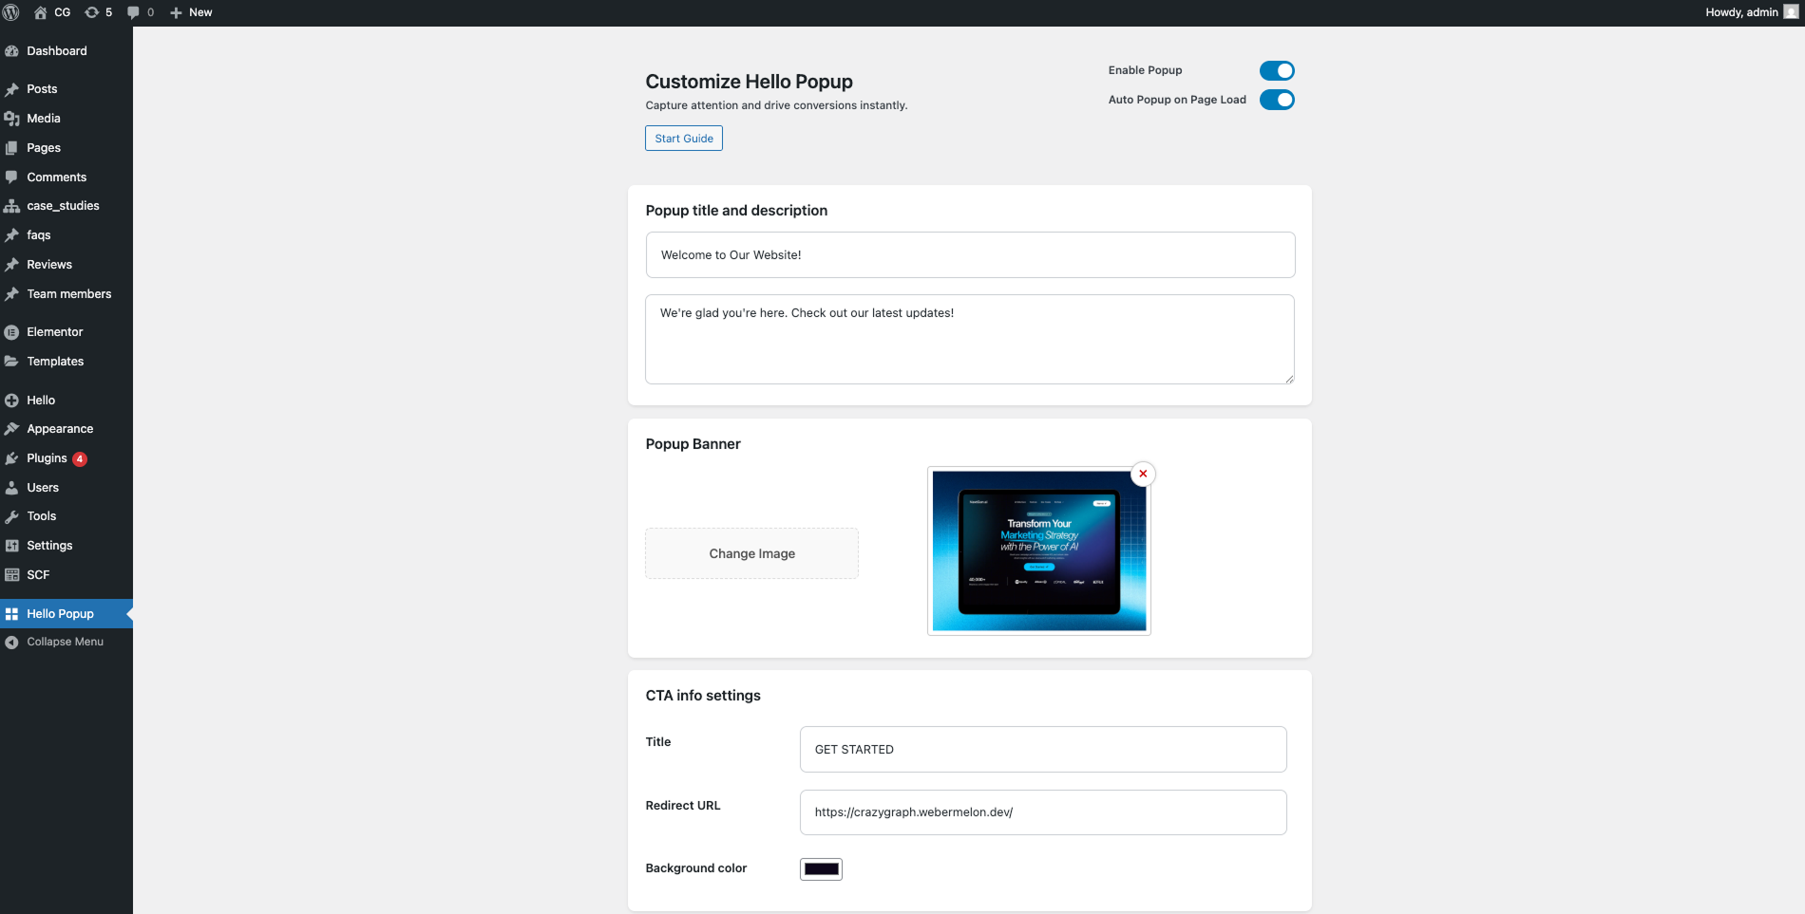The height and width of the screenshot is (914, 1805).
Task: Click the Reviews pin icon
Action: [x=11, y=265]
